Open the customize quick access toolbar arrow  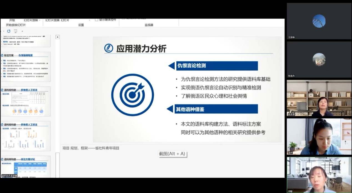tap(22, 31)
